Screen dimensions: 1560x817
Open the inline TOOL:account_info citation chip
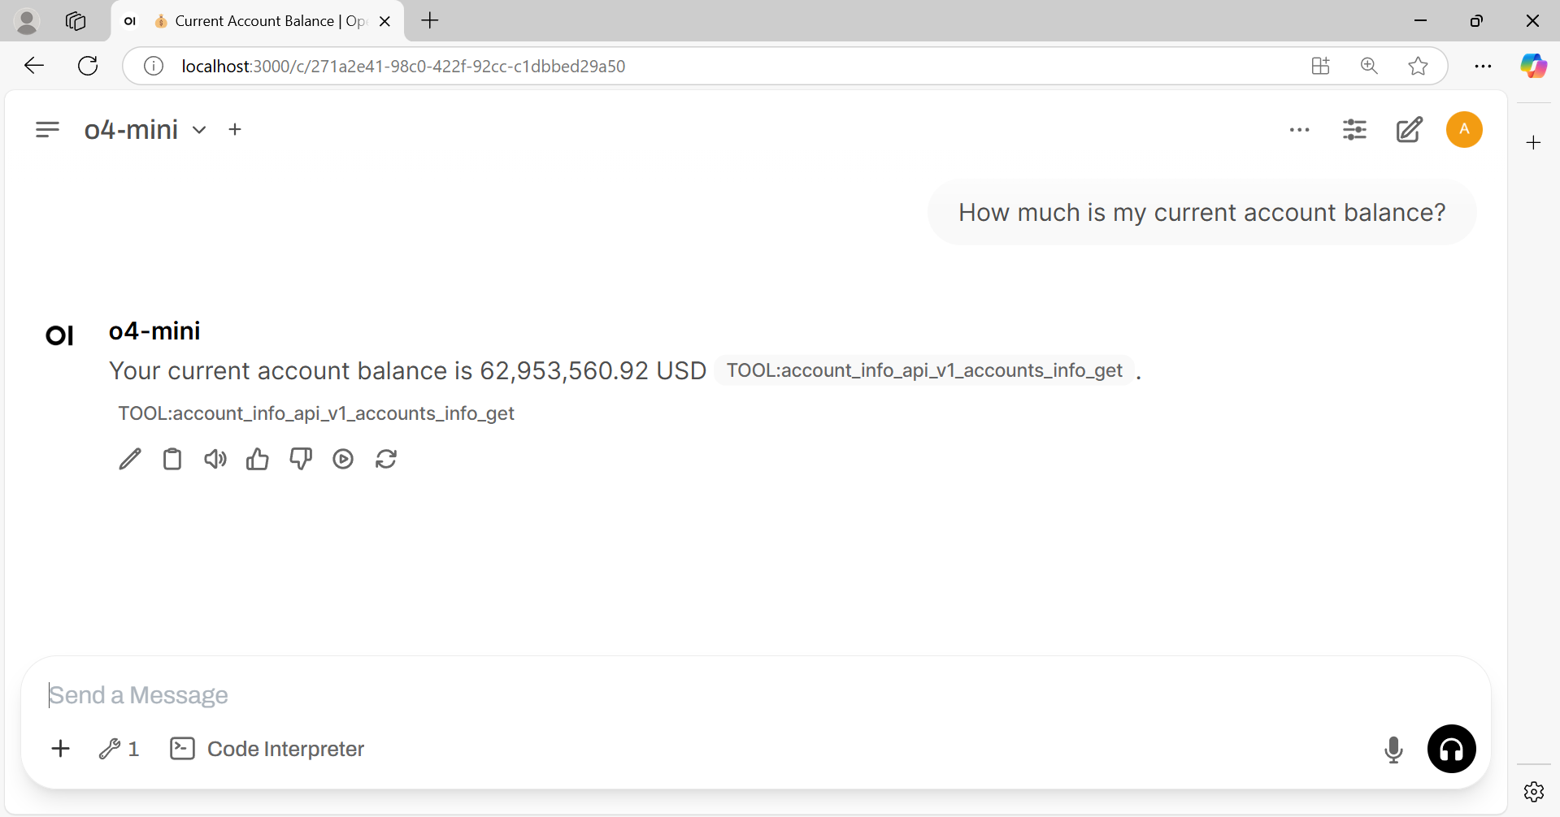pos(924,370)
